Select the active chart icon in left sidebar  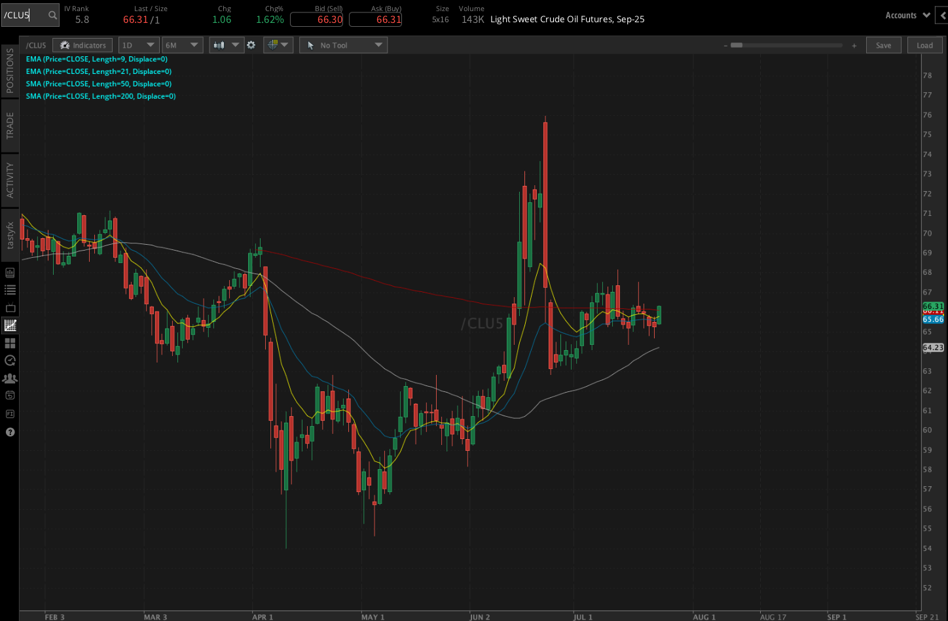pyautogui.click(x=10, y=325)
